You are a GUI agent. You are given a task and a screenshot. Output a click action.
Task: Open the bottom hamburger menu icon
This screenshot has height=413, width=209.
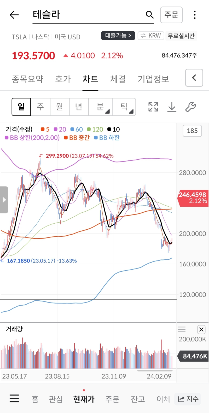pos(14,398)
